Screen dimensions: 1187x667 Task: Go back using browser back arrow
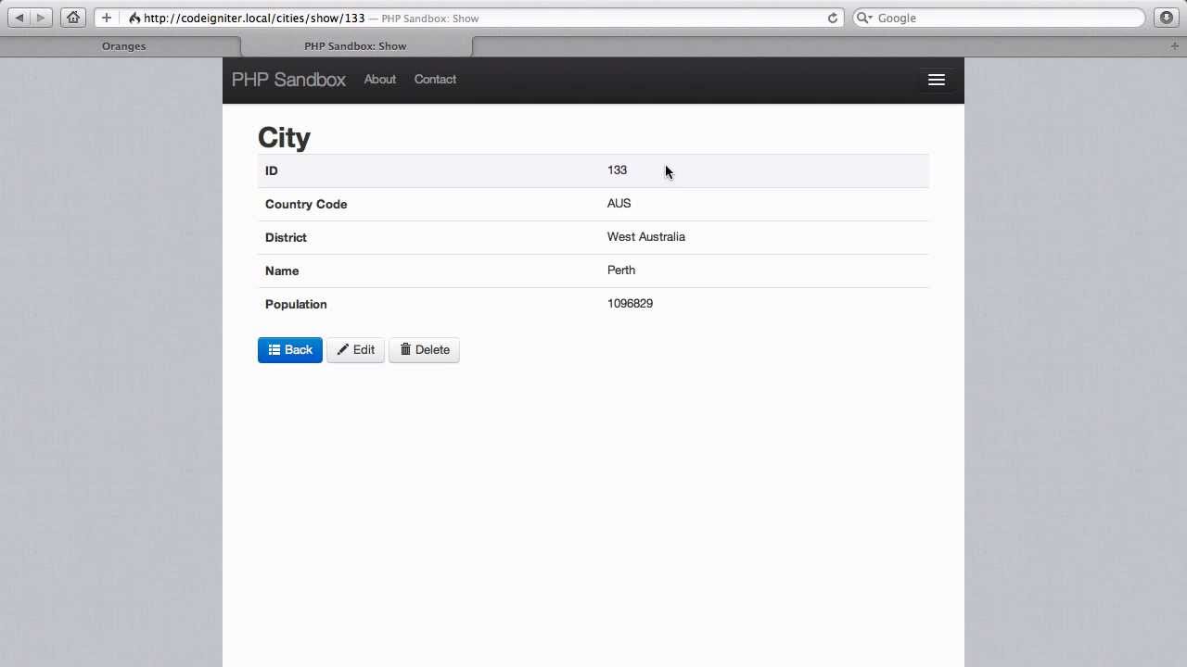[x=19, y=18]
